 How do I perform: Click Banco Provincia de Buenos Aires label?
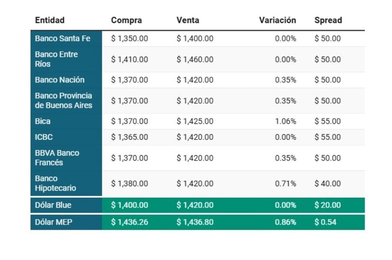click(x=64, y=101)
